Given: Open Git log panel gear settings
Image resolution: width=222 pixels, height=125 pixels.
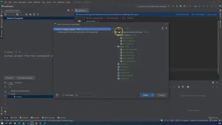Looking at the screenshot, I should click(213, 83).
